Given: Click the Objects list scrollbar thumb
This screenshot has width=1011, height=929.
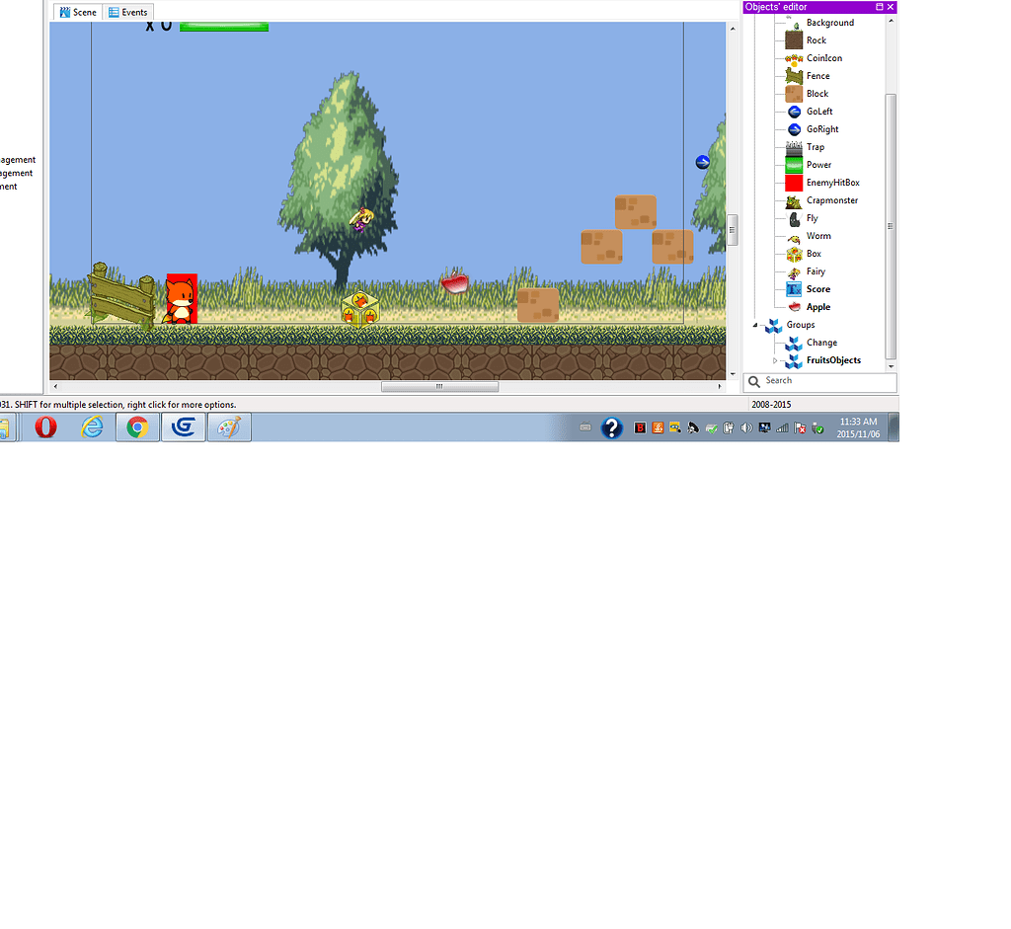Looking at the screenshot, I should (891, 226).
